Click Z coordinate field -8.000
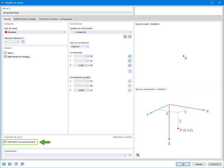The width and height of the screenshot is (224, 168). (79, 65)
